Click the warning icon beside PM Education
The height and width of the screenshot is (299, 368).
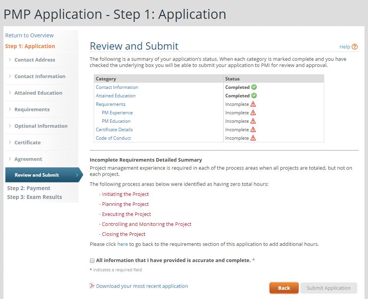tap(253, 121)
